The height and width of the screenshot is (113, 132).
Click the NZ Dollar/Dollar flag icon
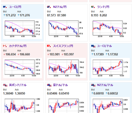point(93,85)
